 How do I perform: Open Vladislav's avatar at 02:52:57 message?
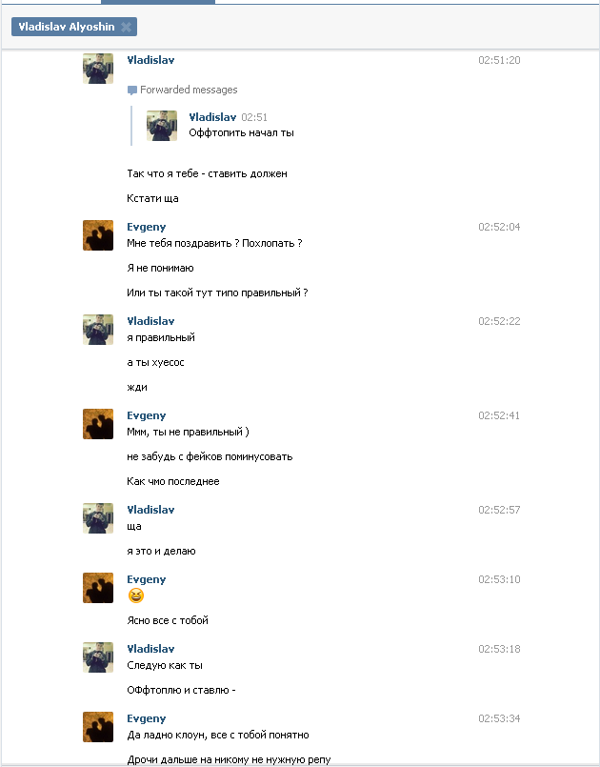pos(98,518)
